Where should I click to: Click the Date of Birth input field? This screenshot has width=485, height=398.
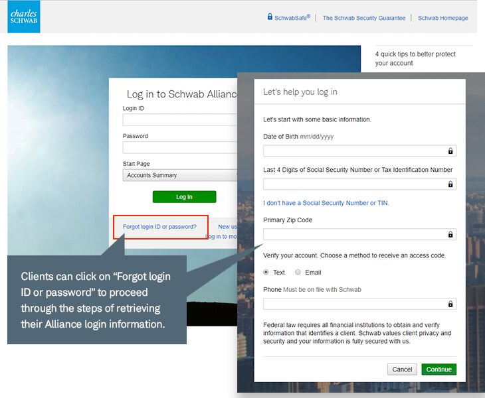[359, 151]
